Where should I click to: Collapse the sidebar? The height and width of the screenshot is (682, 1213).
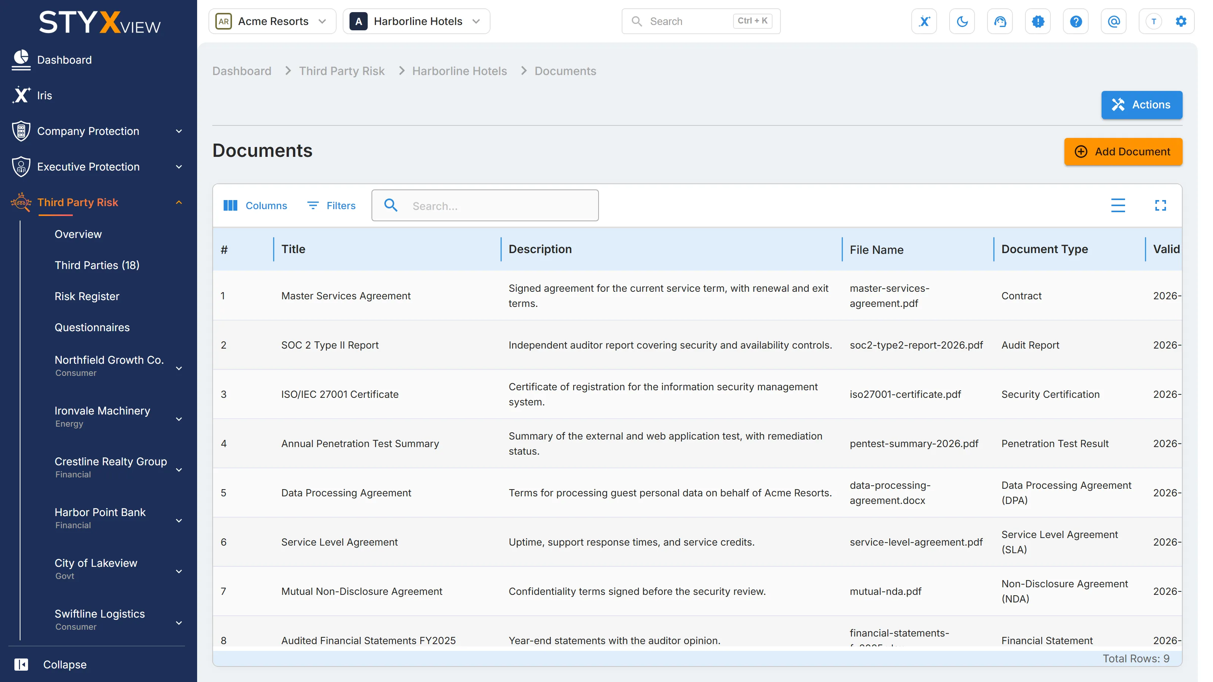(x=50, y=664)
